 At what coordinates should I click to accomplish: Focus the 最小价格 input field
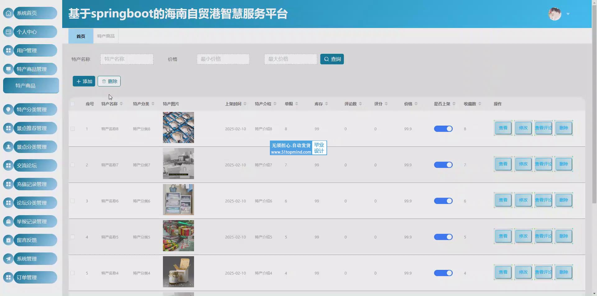pos(223,59)
